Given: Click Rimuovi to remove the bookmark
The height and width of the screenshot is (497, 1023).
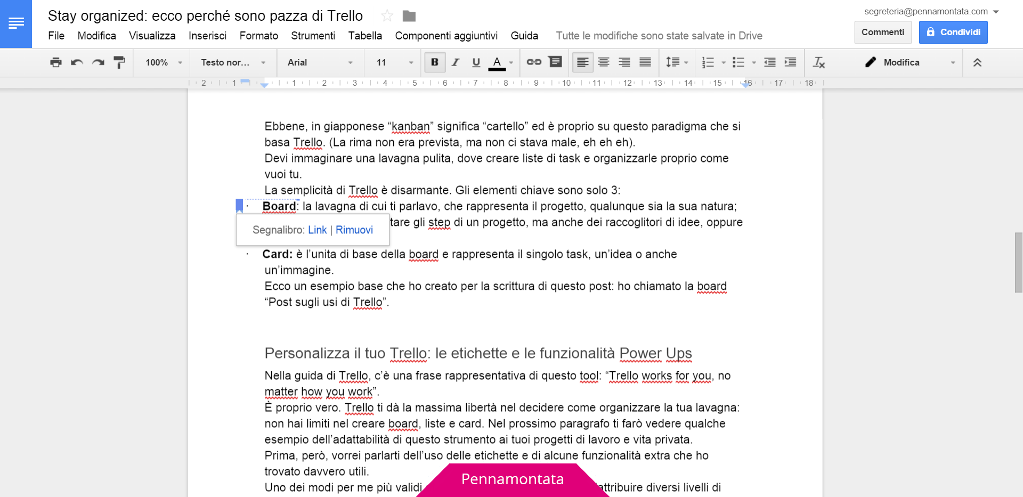Looking at the screenshot, I should pyautogui.click(x=355, y=230).
